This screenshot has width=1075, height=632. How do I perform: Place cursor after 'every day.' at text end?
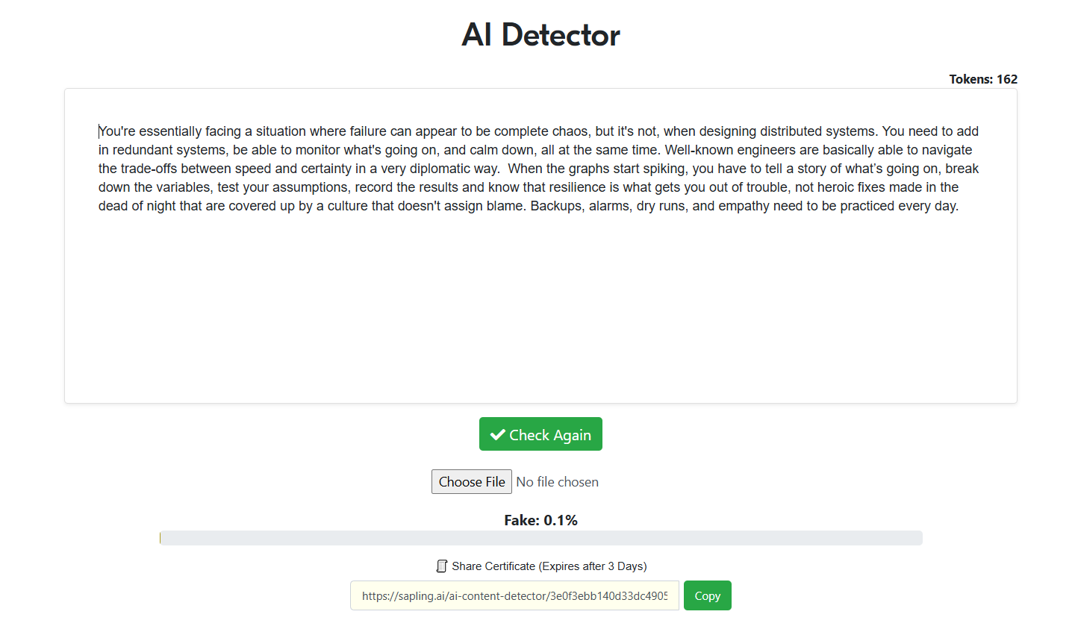point(959,206)
